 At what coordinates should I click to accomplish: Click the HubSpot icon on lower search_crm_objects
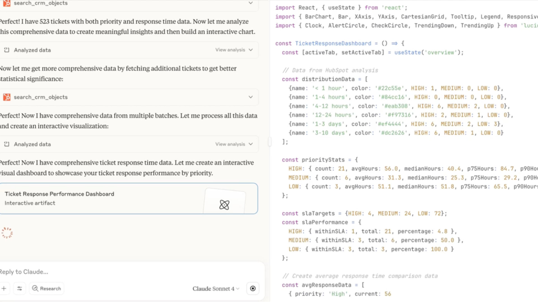[7, 97]
